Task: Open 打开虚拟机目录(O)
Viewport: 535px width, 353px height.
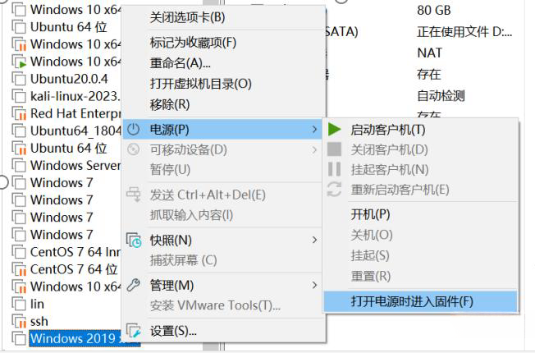Action: tap(200, 84)
